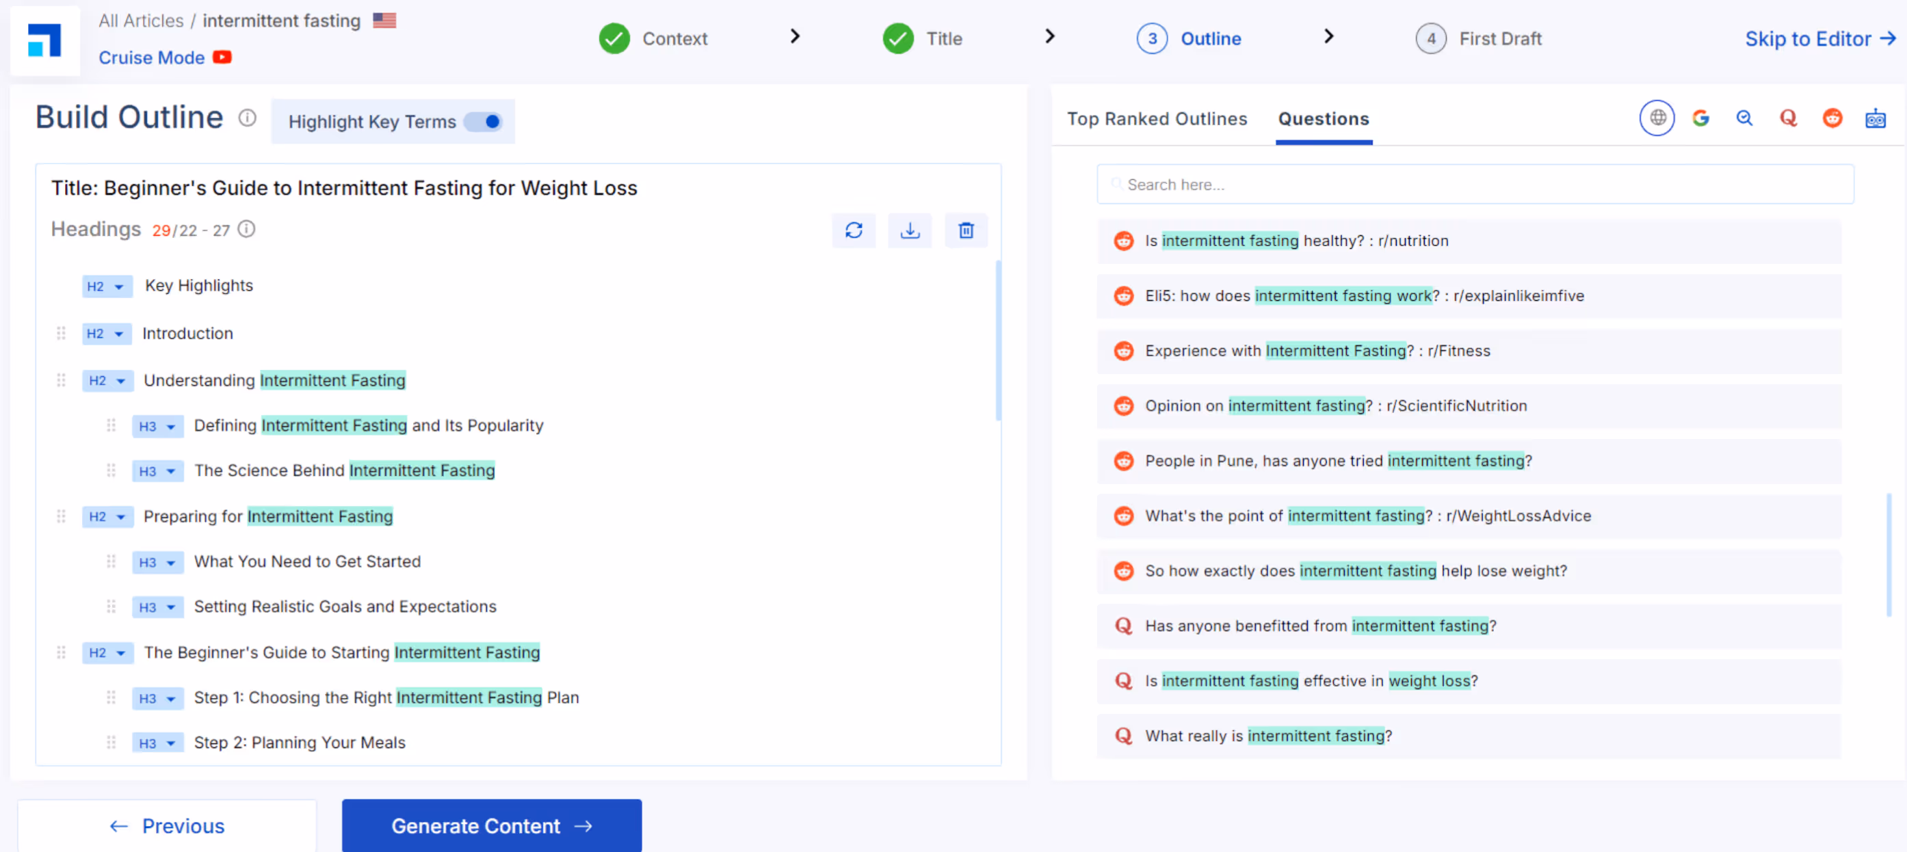Go to the Context step
1907x852 pixels.
coord(674,38)
